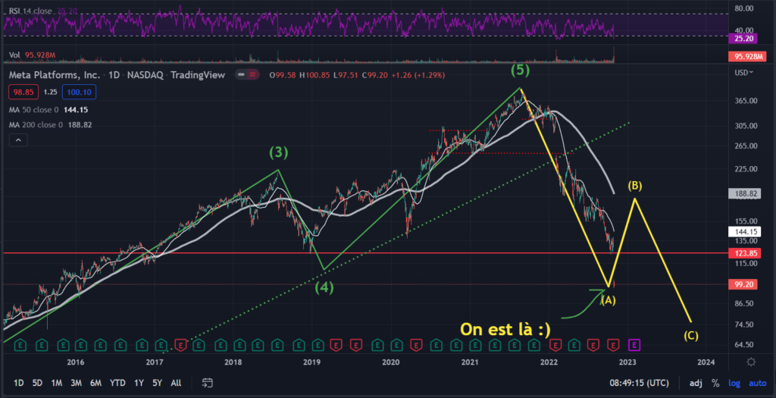Select the YTD time range
The width and height of the screenshot is (776, 398).
pos(117,383)
